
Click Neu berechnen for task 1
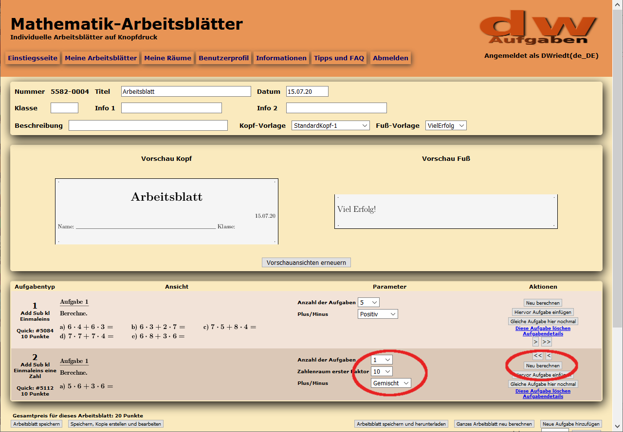point(543,303)
